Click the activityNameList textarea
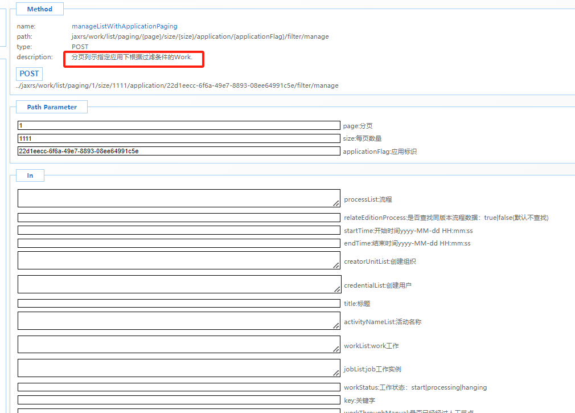 [x=179, y=321]
